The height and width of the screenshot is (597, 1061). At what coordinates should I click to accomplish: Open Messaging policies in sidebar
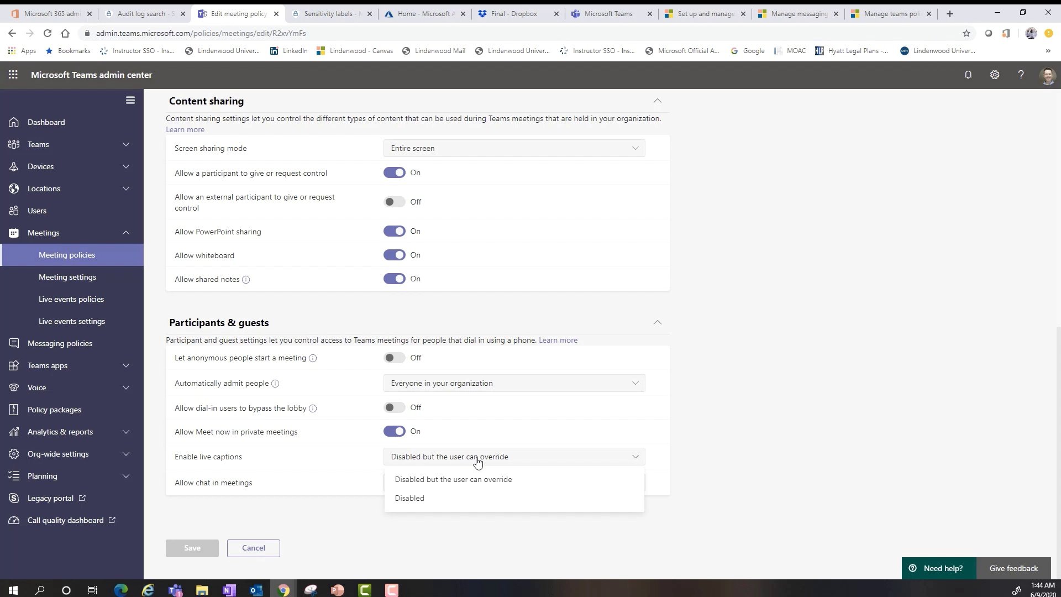tap(60, 343)
